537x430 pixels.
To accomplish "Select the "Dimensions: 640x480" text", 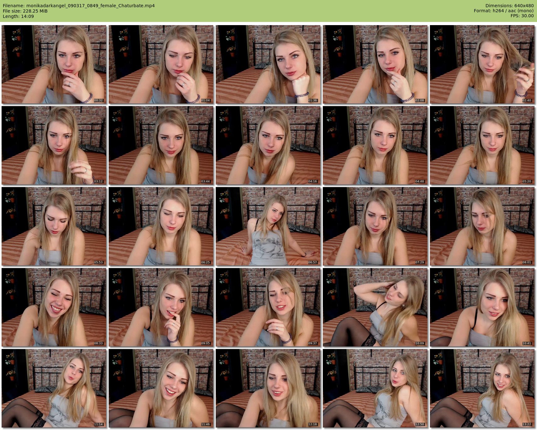I will tap(509, 6).
